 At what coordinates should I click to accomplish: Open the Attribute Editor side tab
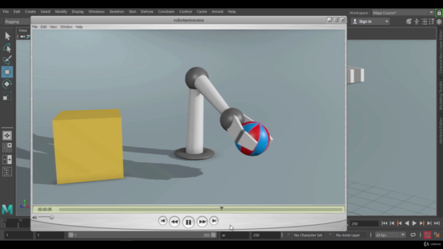coord(440,131)
